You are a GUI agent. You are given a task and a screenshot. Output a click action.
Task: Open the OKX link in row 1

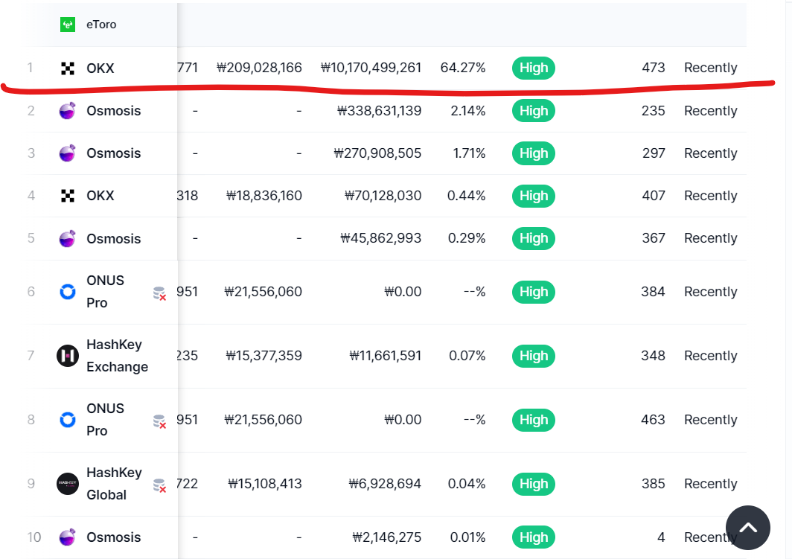100,68
